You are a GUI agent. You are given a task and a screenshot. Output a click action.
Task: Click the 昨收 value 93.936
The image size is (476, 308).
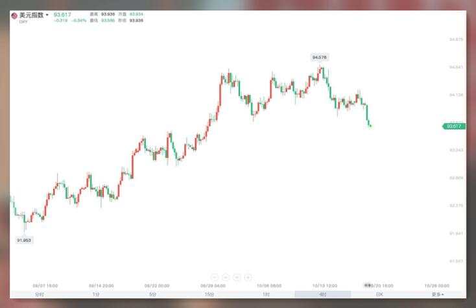pyautogui.click(x=136, y=21)
